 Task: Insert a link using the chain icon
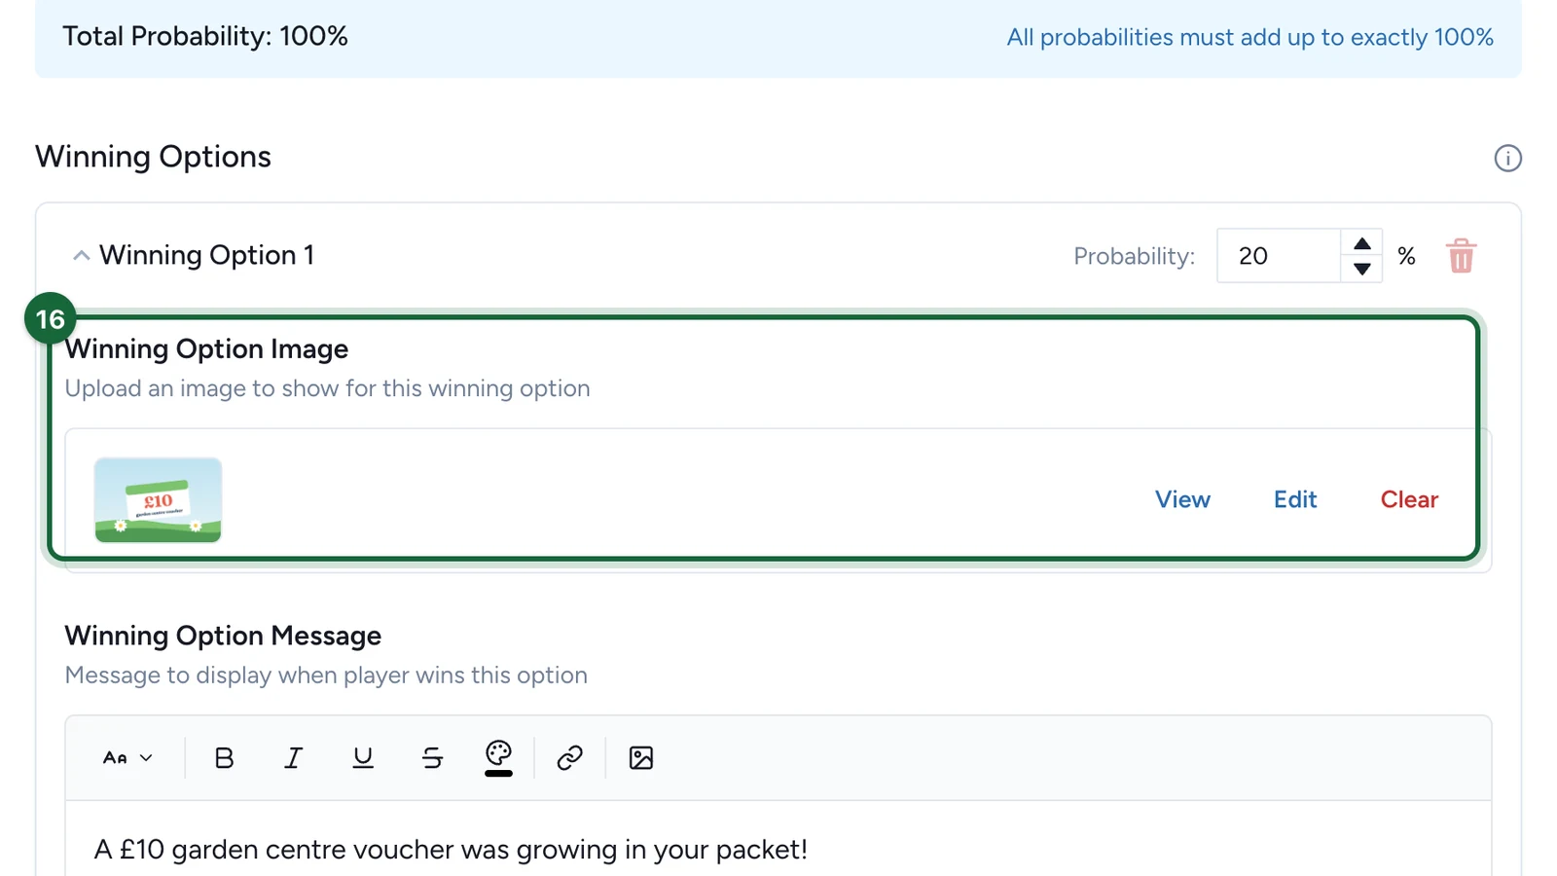point(569,757)
